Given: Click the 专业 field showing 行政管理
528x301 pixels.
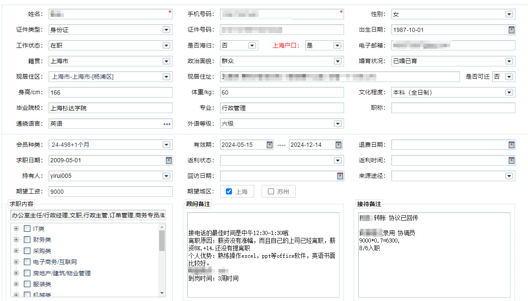Looking at the screenshot, I should [282, 108].
